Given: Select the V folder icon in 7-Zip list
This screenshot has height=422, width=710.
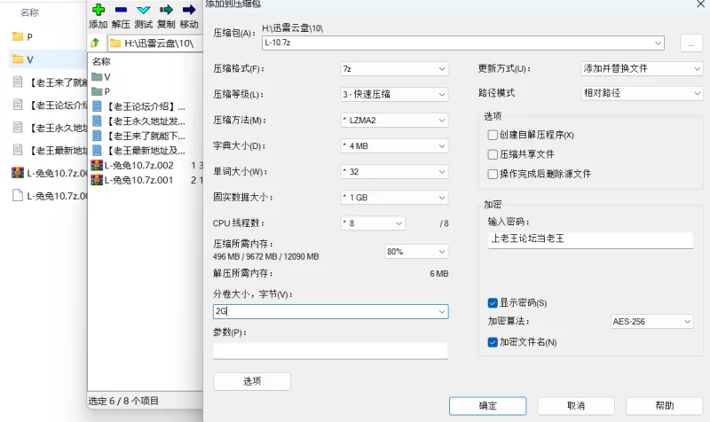Looking at the screenshot, I should [x=97, y=76].
